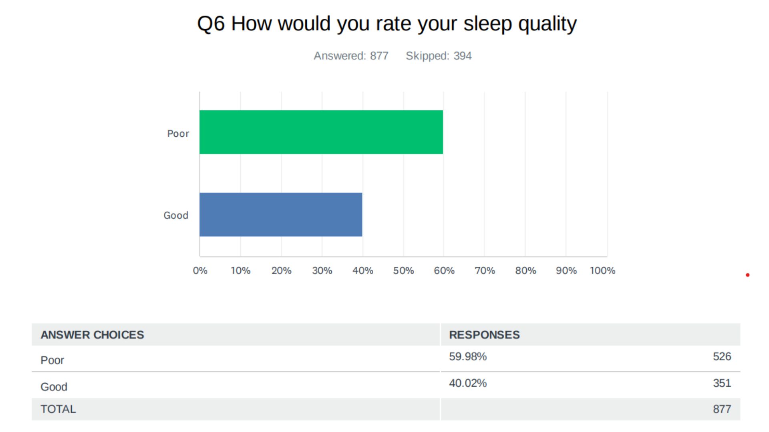This screenshot has width=769, height=432.
Task: Click the Poor row in the table
Action: tap(52, 360)
